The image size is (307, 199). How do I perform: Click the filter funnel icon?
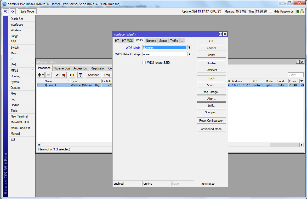[80, 75]
